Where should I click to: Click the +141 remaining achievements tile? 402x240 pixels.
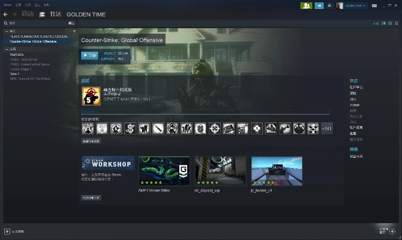click(327, 128)
